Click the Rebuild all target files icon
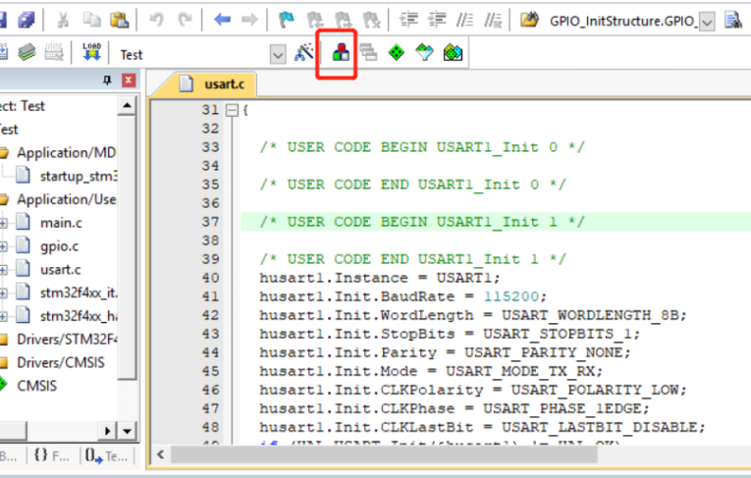This screenshot has width=751, height=478. point(27,52)
